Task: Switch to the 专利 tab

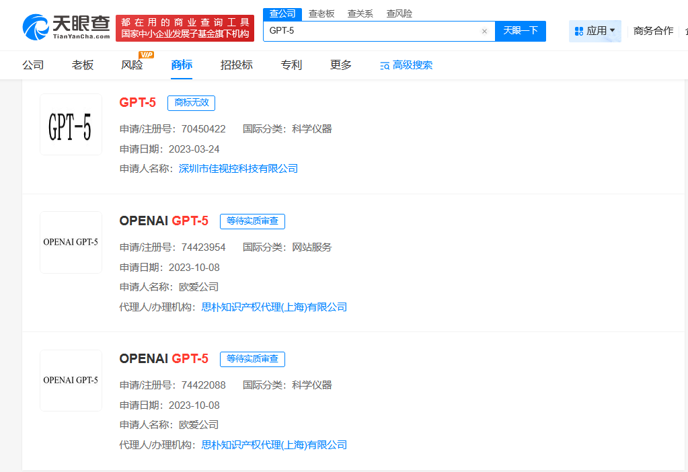Action: (291, 65)
